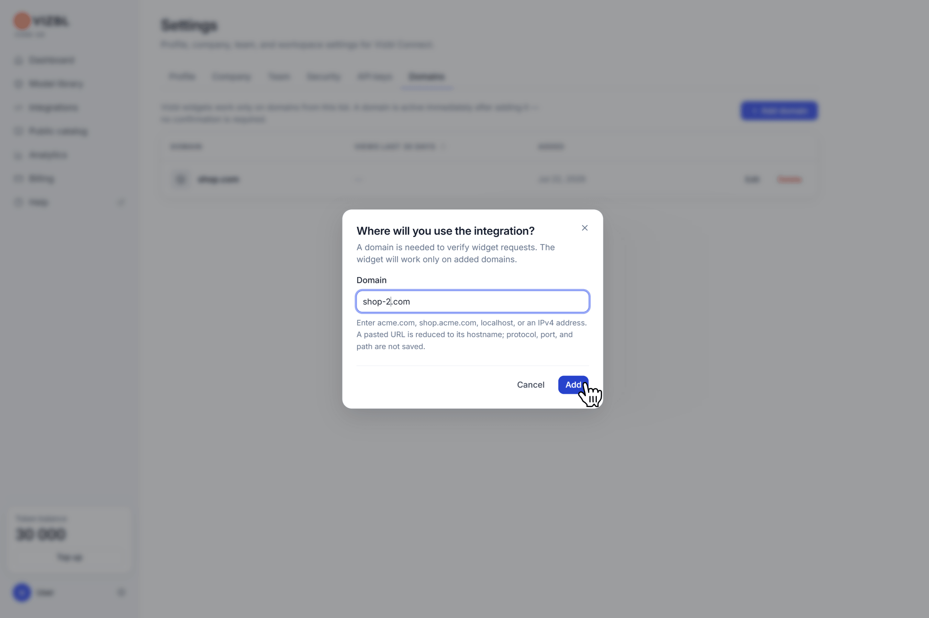
Task: Open the User account menu
Action: click(69, 592)
